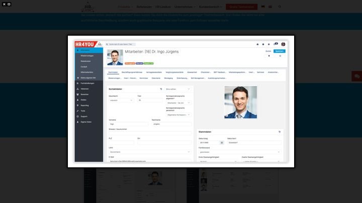The image size is (362, 203).
Task: Click the large employee portrait photo
Action: coord(240,102)
